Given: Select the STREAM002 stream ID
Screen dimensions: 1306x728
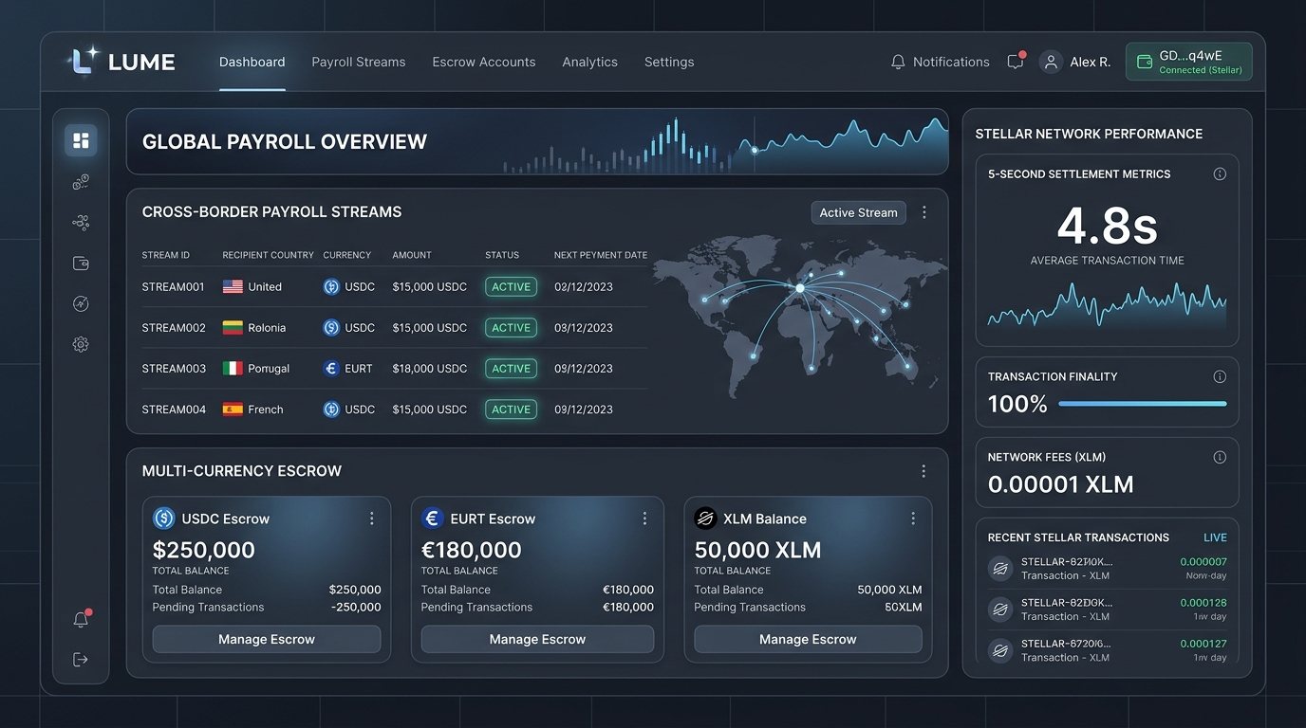Looking at the screenshot, I should pos(174,328).
